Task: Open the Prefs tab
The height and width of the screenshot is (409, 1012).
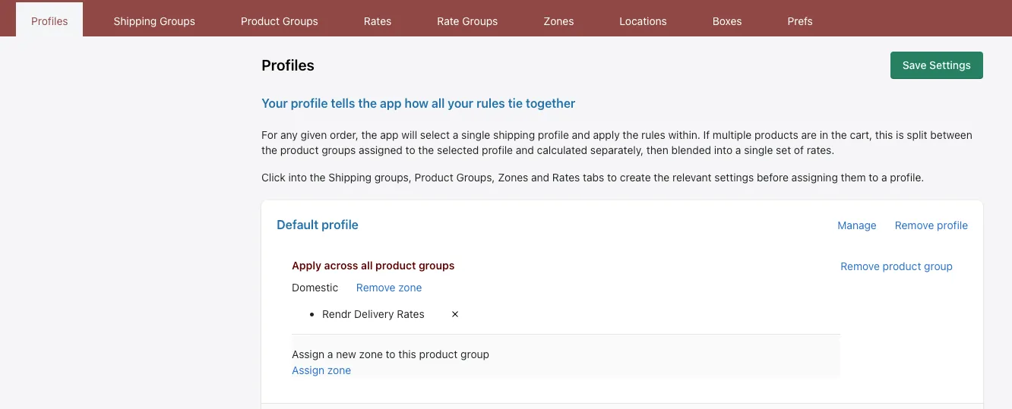Action: coord(800,21)
